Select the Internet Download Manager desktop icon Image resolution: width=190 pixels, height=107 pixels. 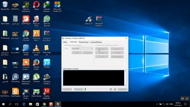[x=47, y=7]
